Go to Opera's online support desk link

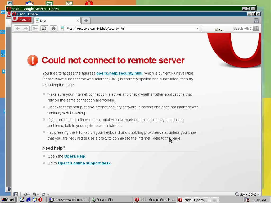(x=84, y=163)
